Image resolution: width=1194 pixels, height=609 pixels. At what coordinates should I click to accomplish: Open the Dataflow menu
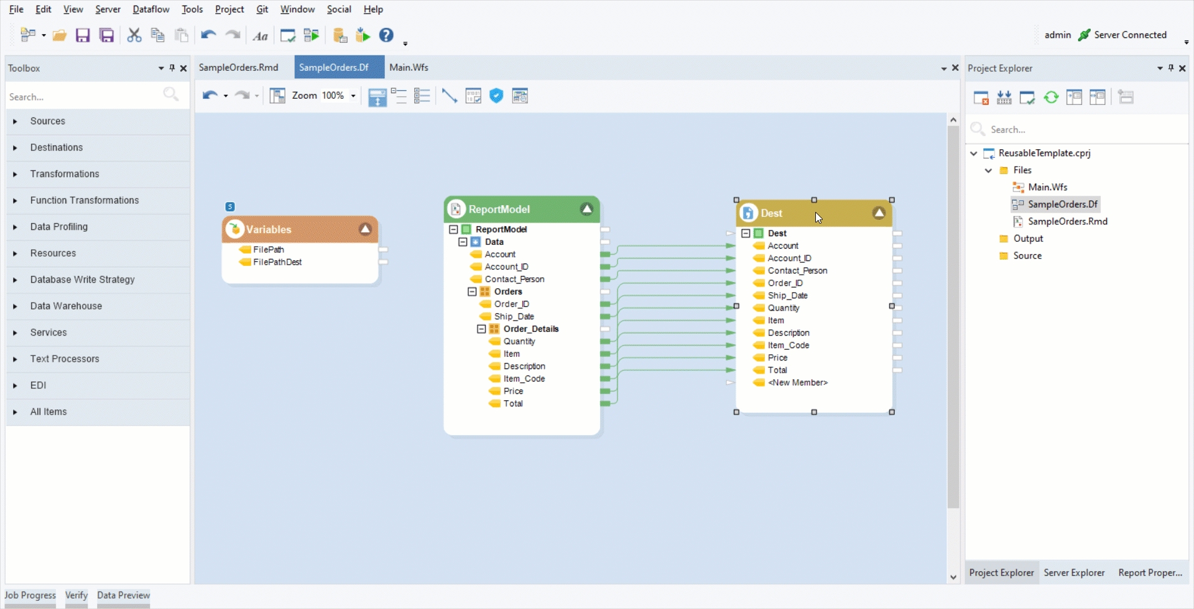coord(151,9)
